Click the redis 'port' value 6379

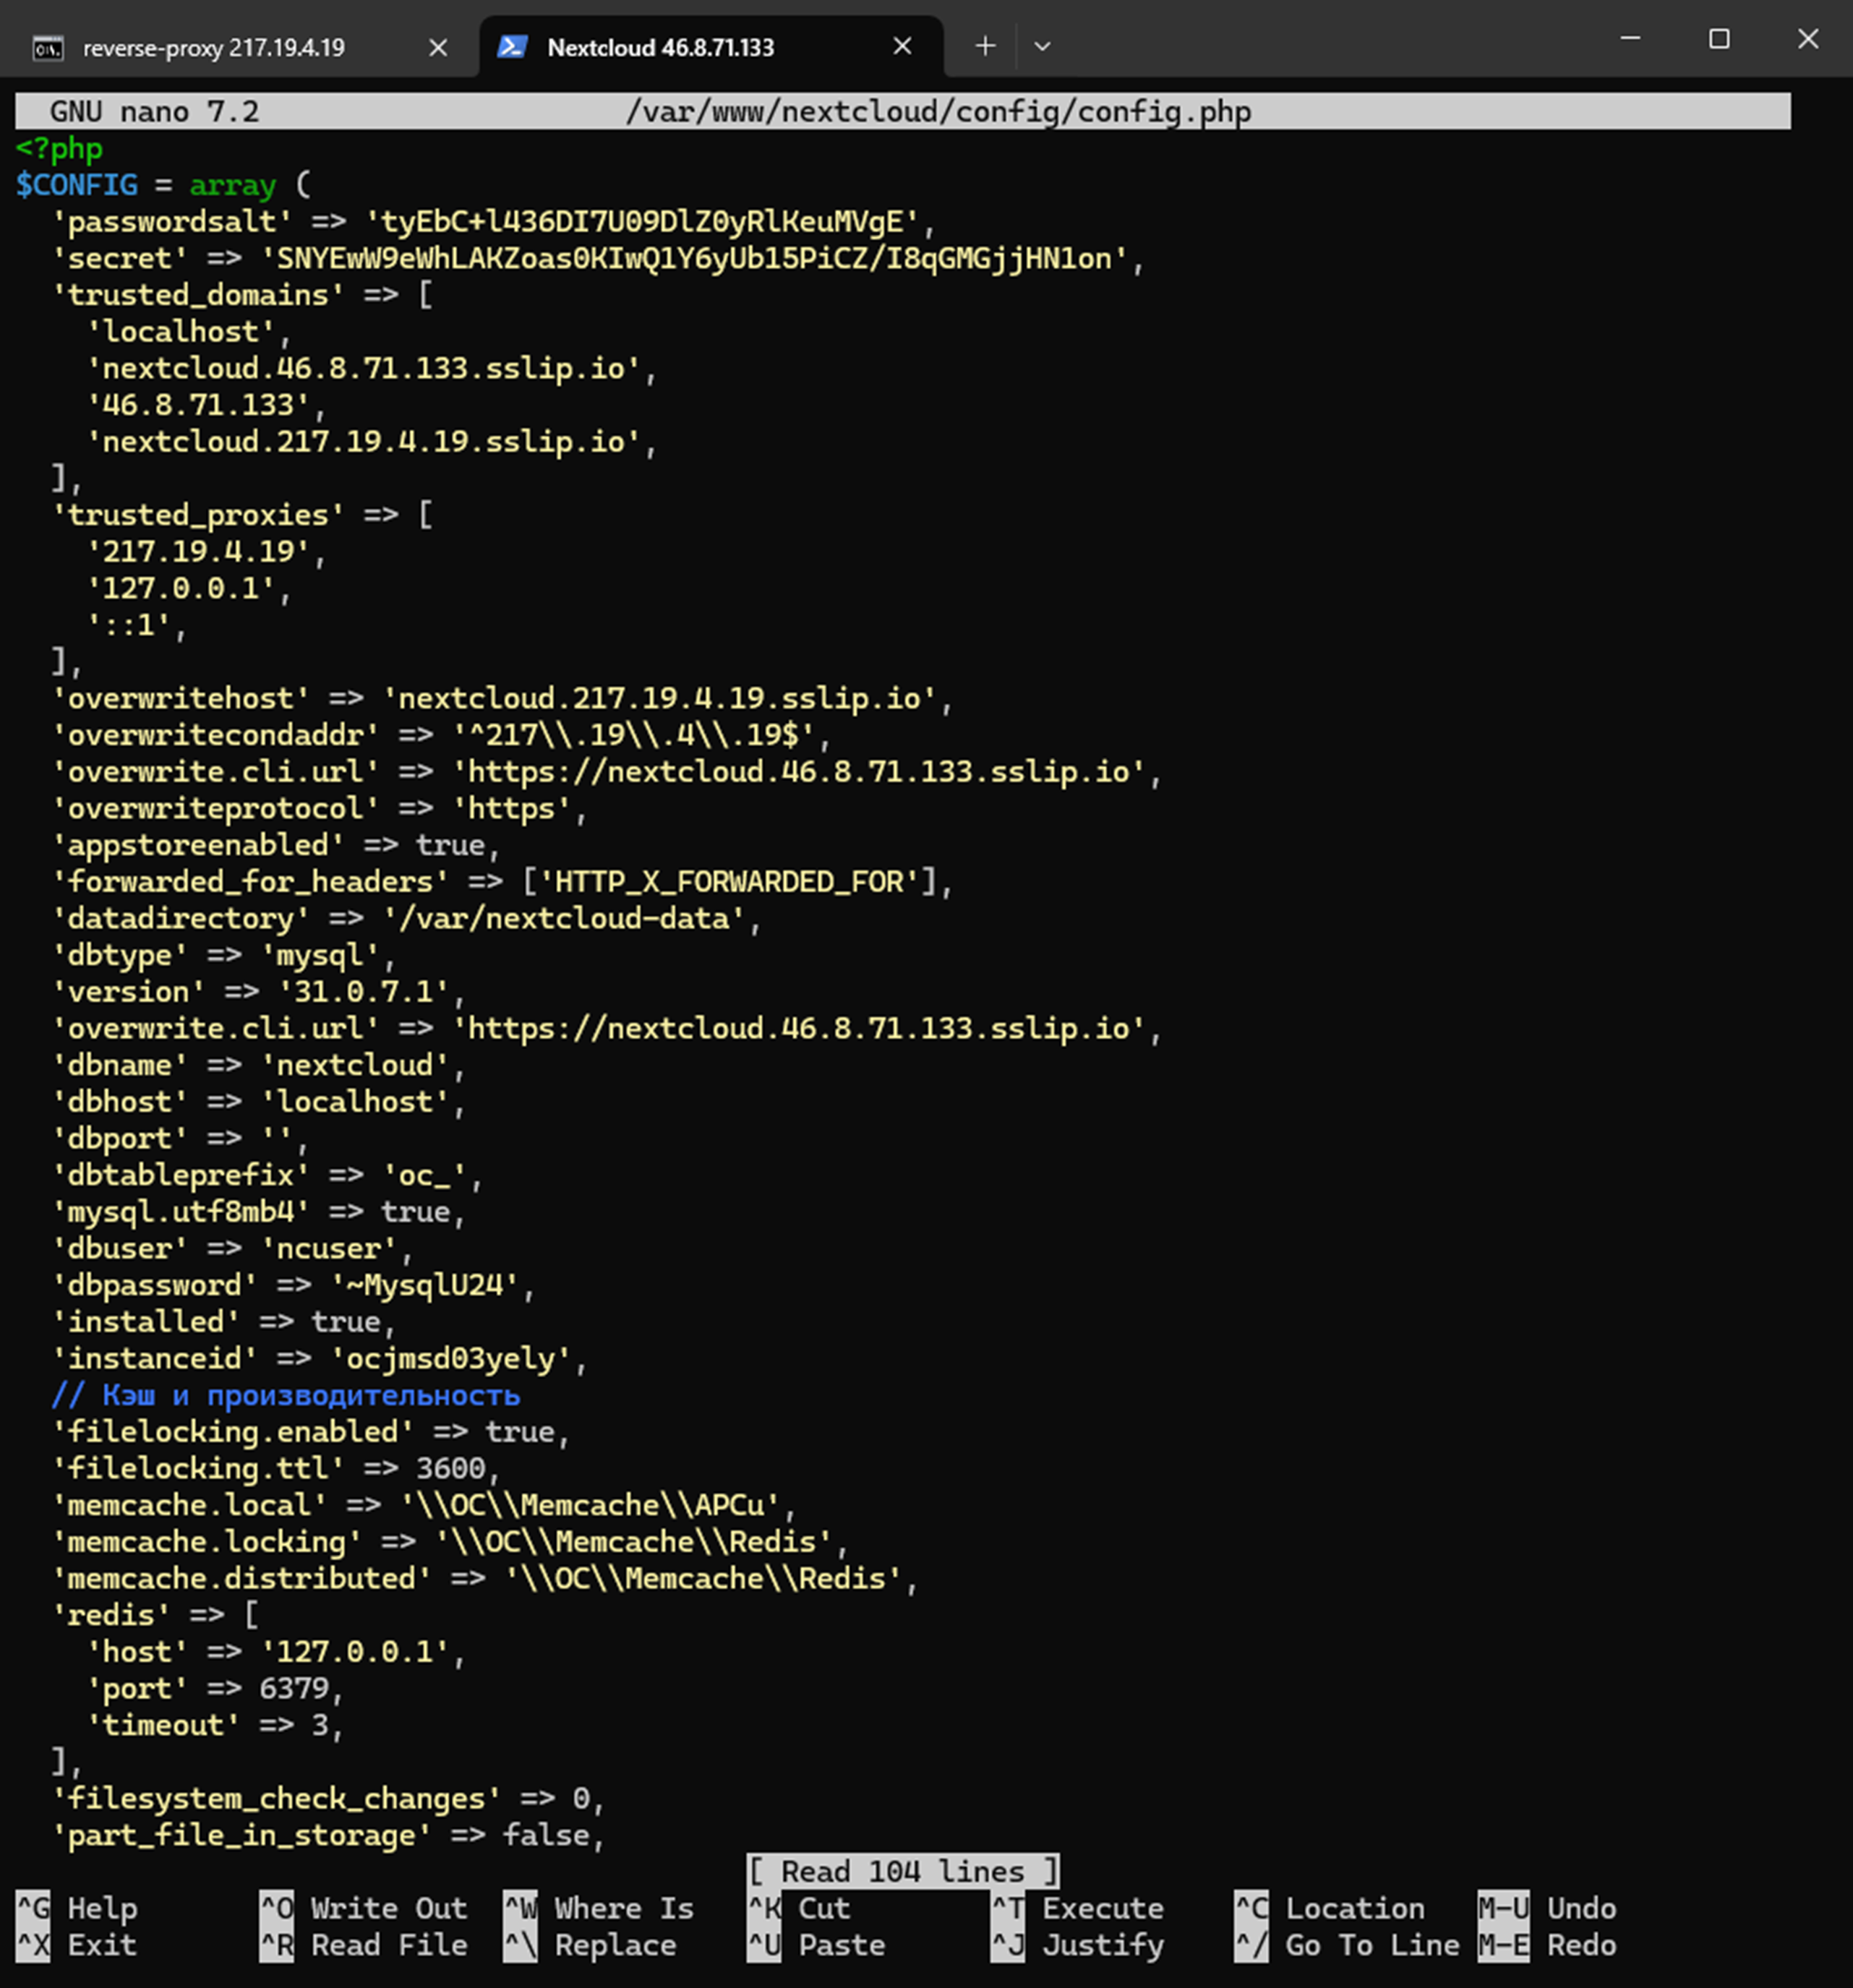pos(294,1688)
